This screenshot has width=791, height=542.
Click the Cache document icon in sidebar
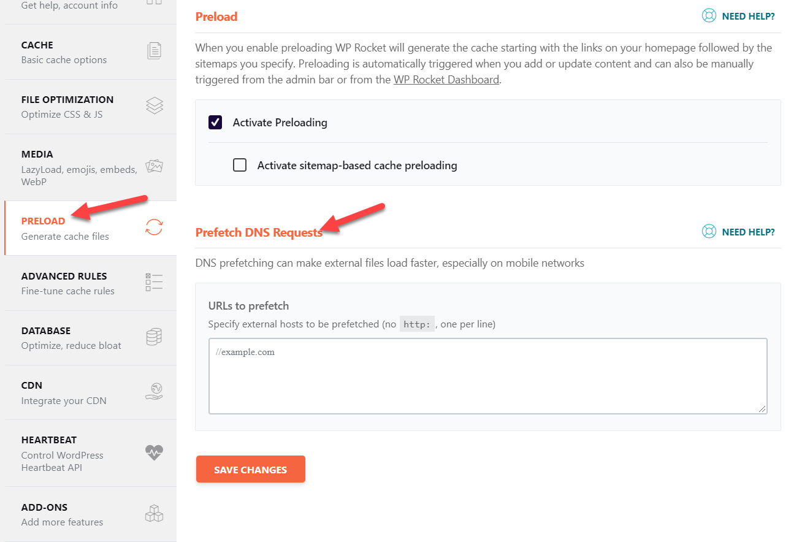pyautogui.click(x=154, y=51)
